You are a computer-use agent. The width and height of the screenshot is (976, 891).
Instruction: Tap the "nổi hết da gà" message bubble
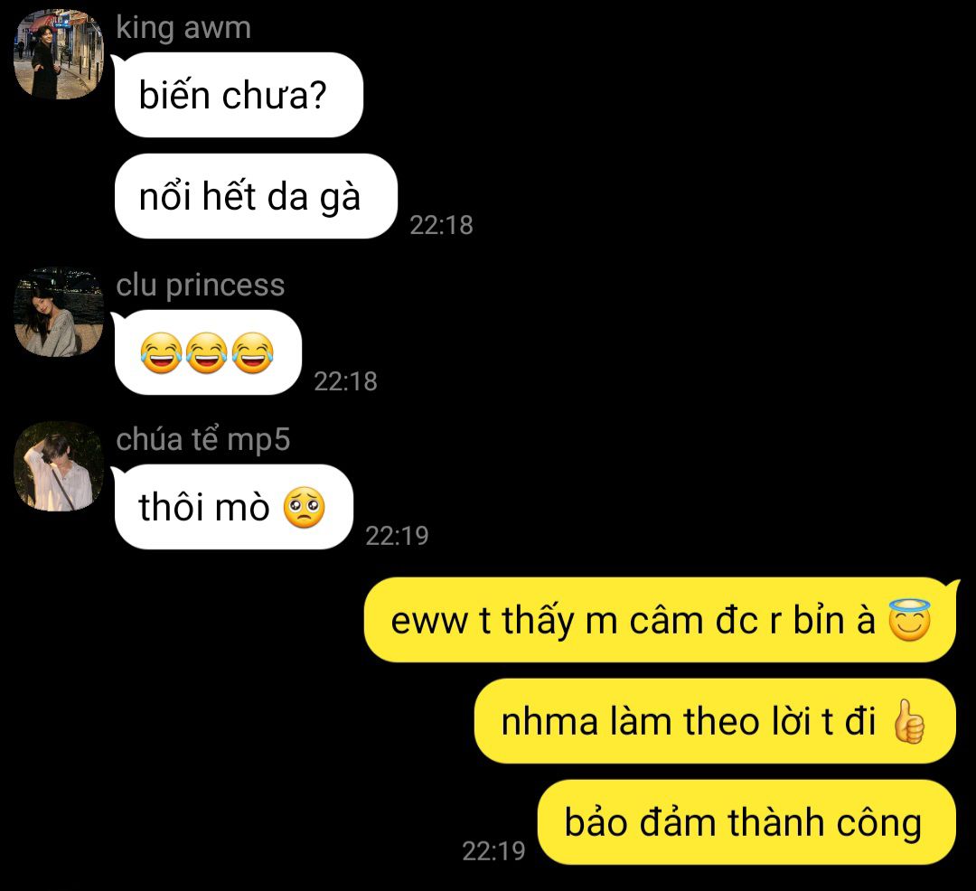click(256, 196)
